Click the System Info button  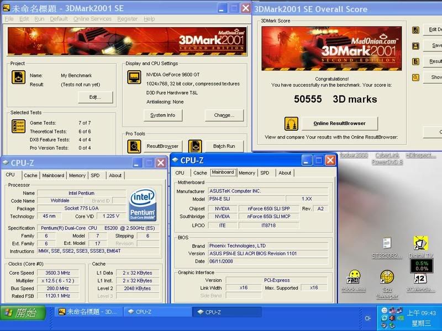pos(162,115)
